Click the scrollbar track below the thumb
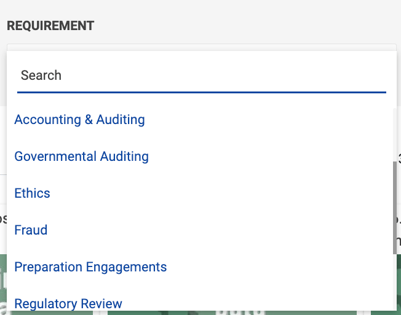This screenshot has height=315, width=401. pyautogui.click(x=394, y=282)
